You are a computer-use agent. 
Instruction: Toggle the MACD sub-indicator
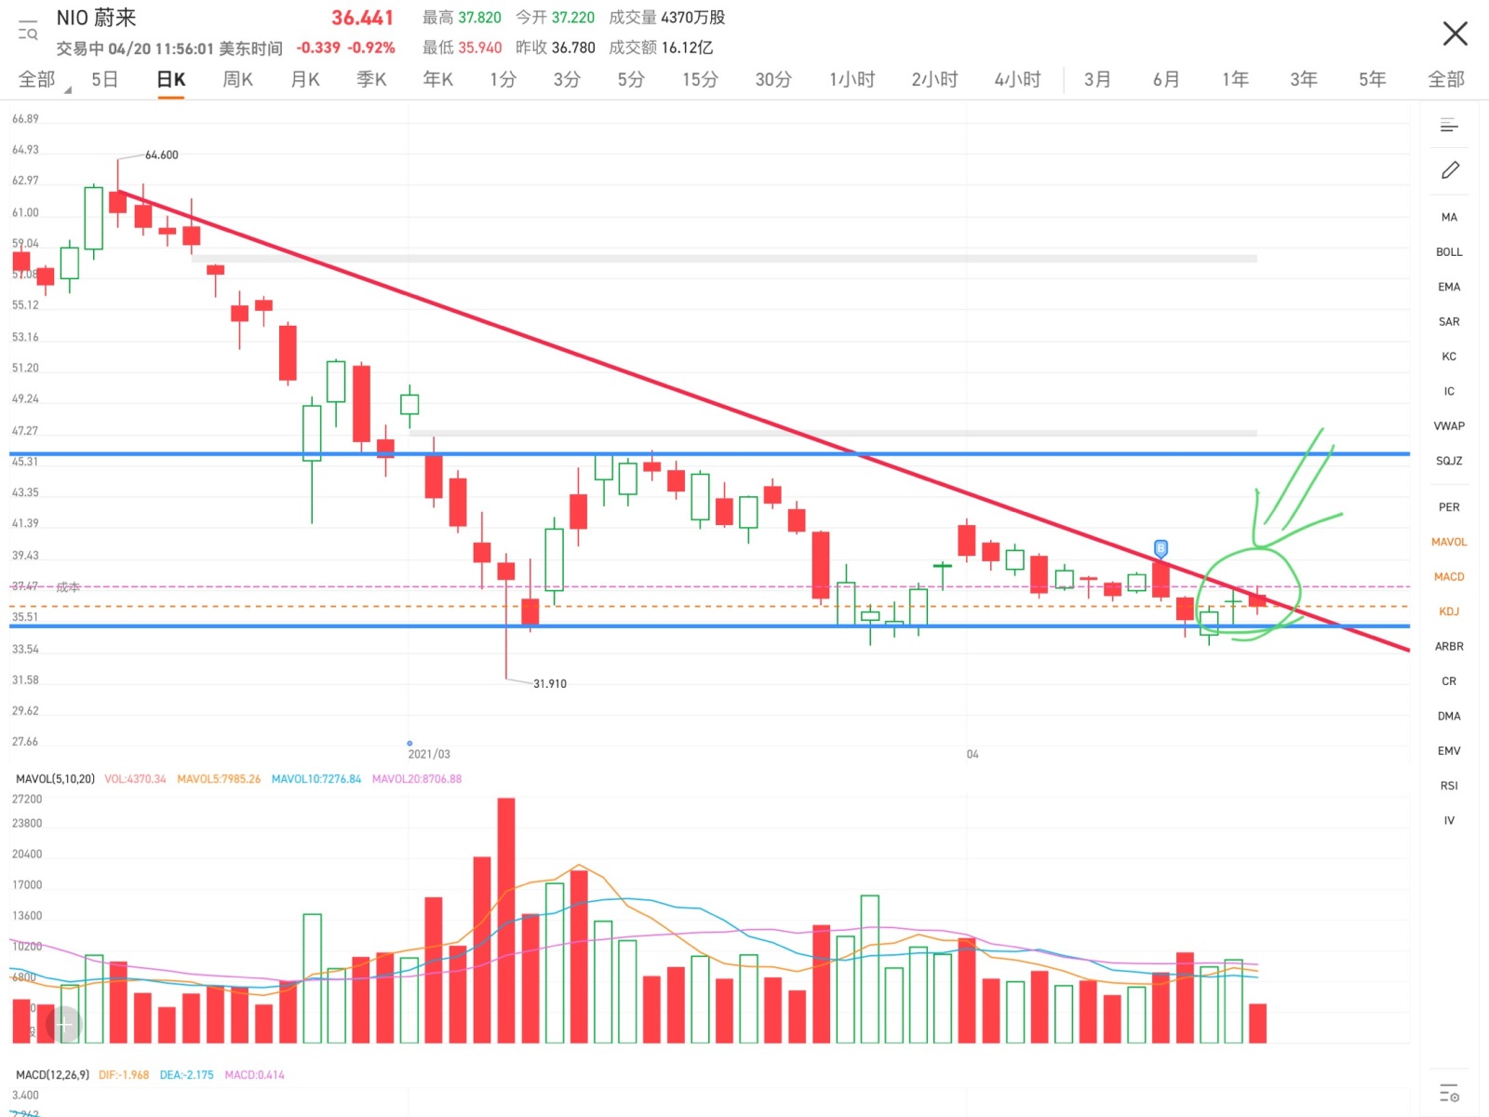1449,577
